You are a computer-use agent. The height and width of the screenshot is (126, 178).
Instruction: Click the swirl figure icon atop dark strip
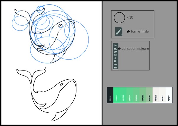(x=115, y=45)
